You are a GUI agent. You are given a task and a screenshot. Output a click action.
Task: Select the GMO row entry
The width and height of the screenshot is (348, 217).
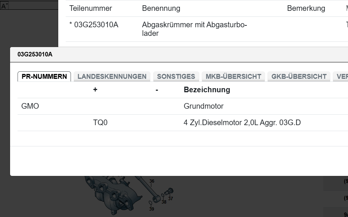click(x=30, y=106)
